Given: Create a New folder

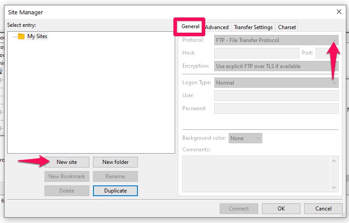Looking at the screenshot, I should [115, 162].
